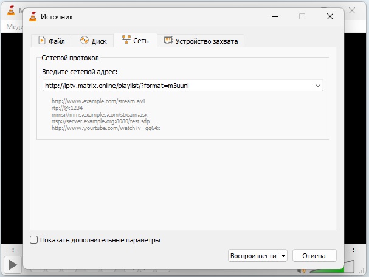369x277 pixels.
Task: Open the Медиа menu in menu bar
Action: point(12,27)
